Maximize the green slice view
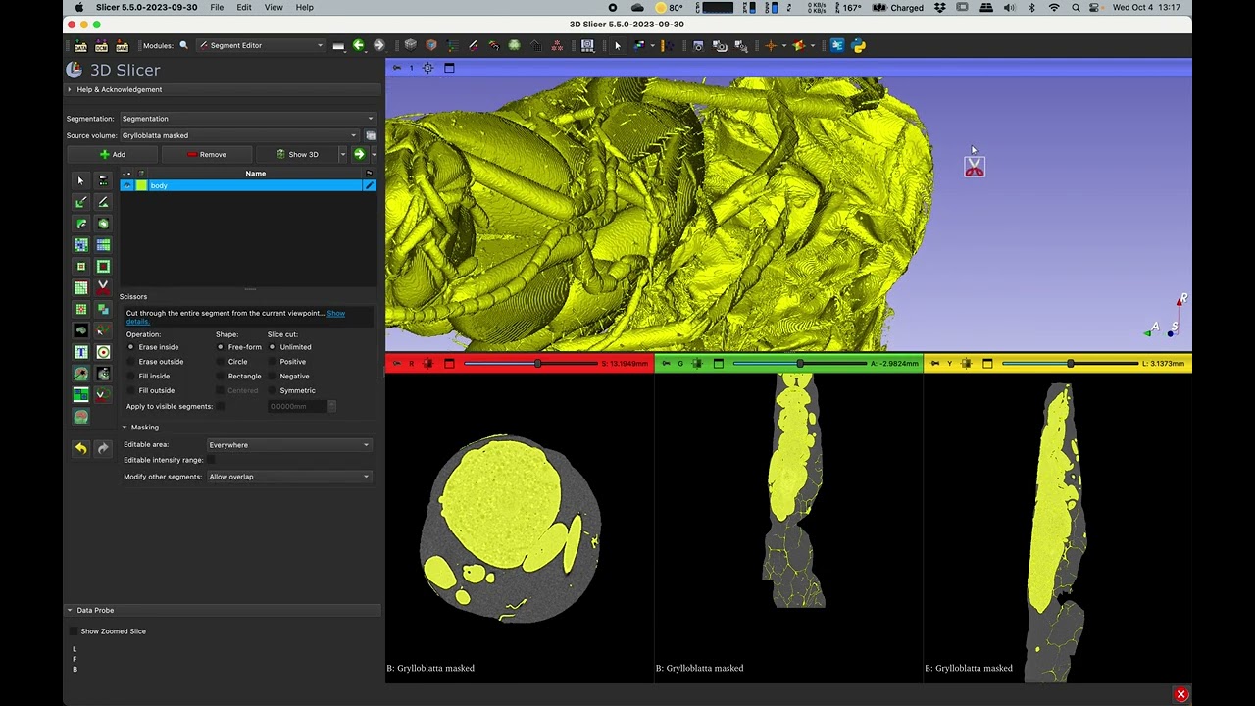 pos(719,364)
